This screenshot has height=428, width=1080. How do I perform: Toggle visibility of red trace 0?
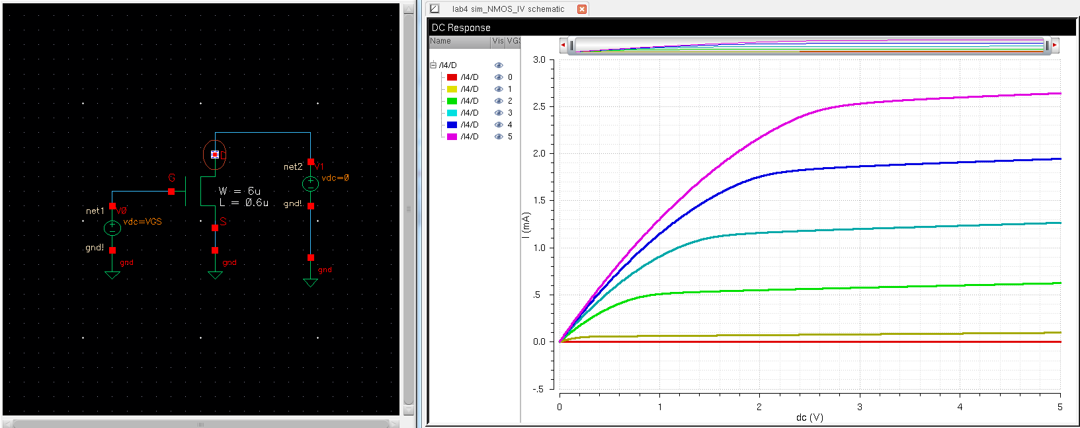click(x=499, y=77)
